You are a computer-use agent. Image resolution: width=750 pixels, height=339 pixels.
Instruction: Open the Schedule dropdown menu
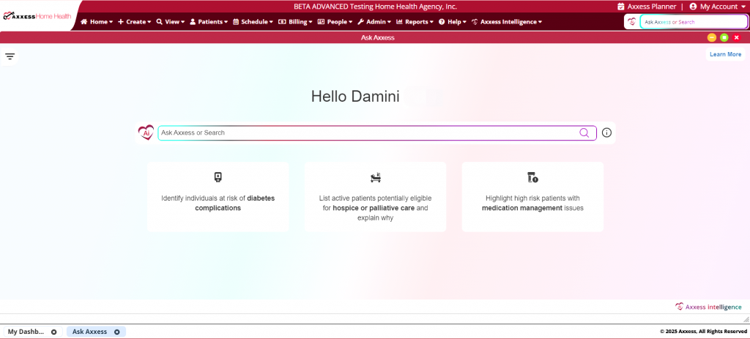(x=253, y=21)
